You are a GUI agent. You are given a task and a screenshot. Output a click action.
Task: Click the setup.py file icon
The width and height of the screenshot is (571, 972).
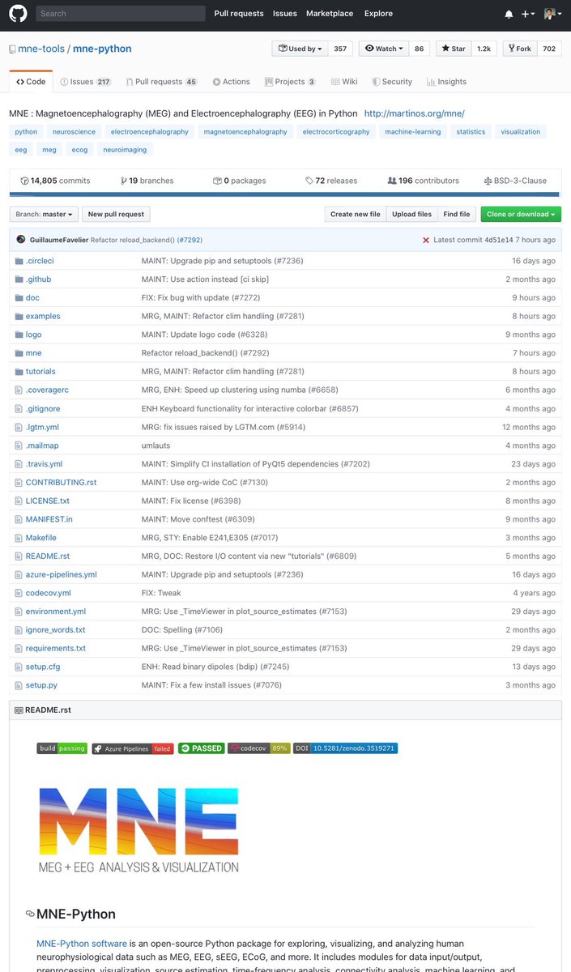19,685
